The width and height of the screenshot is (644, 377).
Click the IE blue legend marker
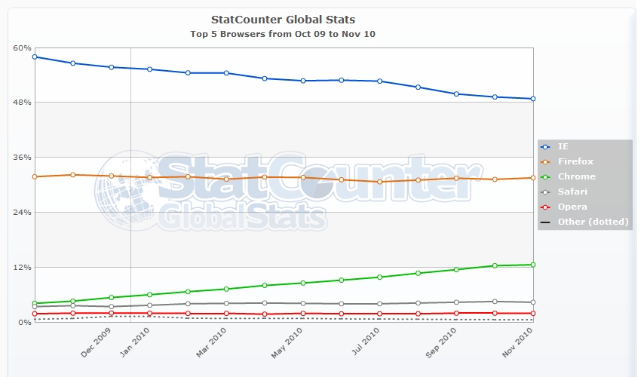pyautogui.click(x=546, y=146)
